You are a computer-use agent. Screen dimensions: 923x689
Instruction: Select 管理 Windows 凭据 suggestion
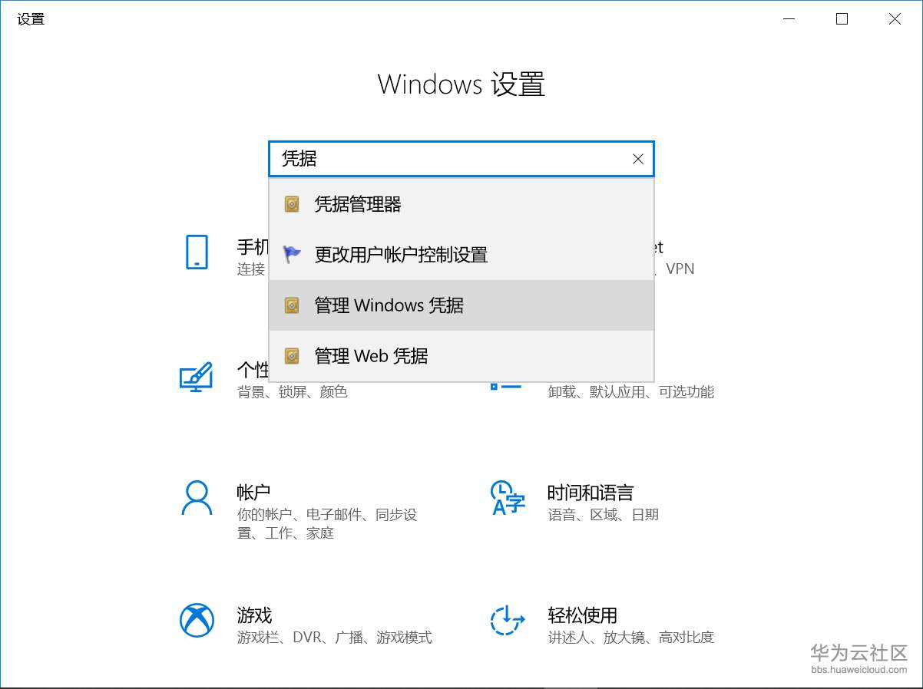pos(388,305)
